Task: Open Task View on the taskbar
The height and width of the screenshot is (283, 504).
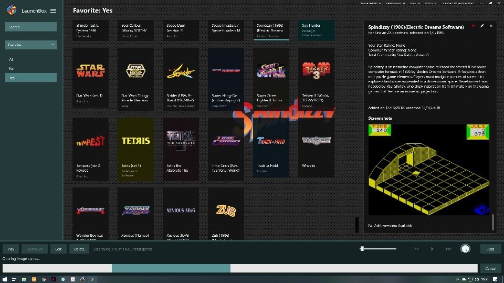Action: [x=14, y=279]
